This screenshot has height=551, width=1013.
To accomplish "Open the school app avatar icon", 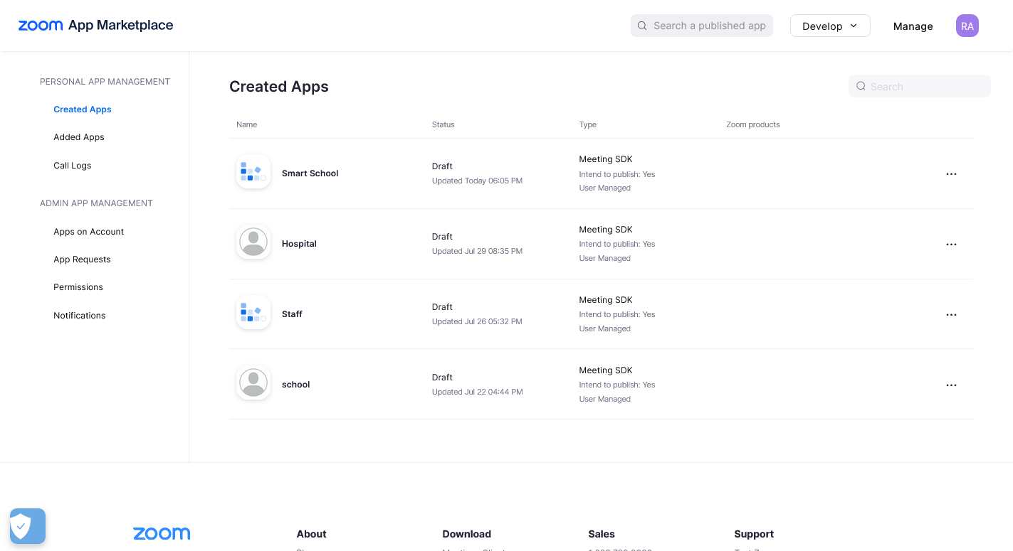I will [253, 383].
